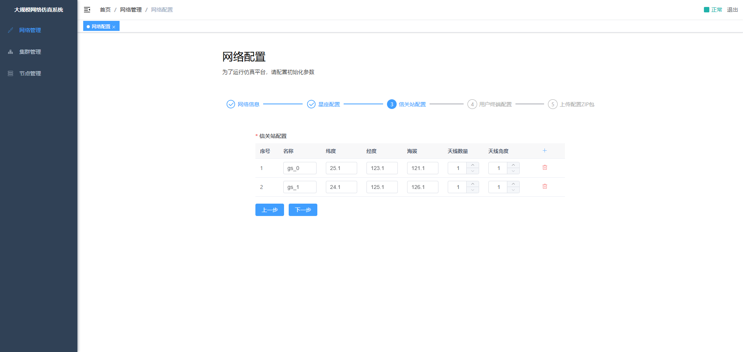Click 退出 to log out
The width and height of the screenshot is (743, 352).
click(x=732, y=10)
